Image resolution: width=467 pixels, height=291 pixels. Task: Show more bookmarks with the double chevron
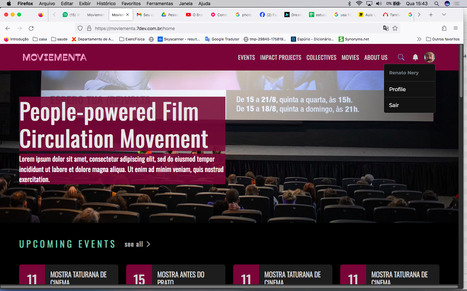point(419,39)
